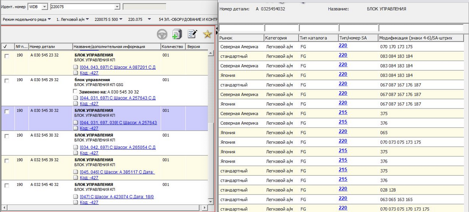Add part to shopping list icon
This screenshot has width=469, height=212.
click(177, 34)
